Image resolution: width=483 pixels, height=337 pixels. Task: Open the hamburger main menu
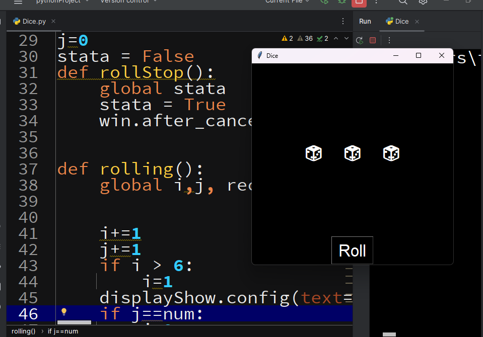click(x=18, y=2)
